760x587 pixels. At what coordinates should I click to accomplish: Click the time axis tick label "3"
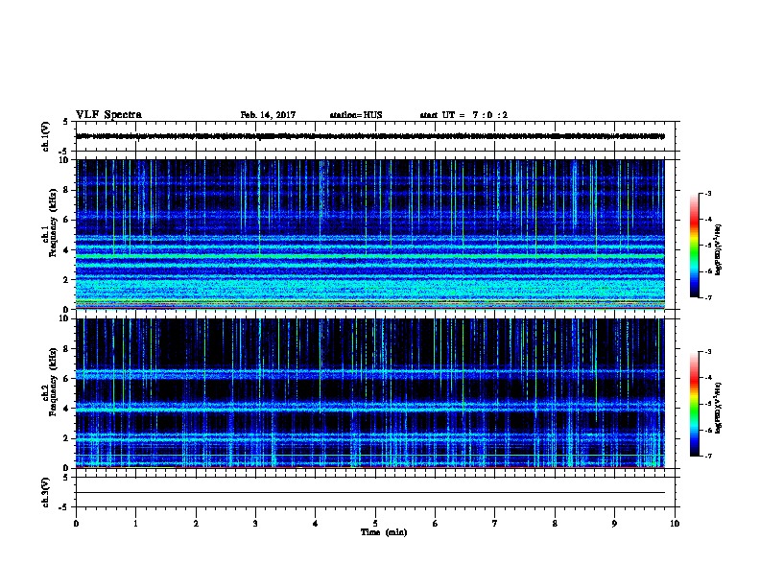point(255,523)
